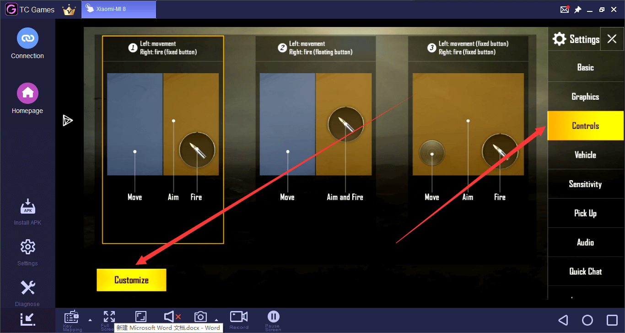Open the Graphics settings tab
Viewport: 625px width, 333px height.
(x=586, y=97)
